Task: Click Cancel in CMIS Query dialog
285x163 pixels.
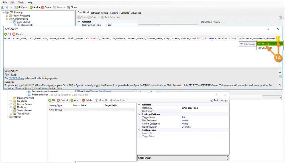Action: tap(18, 34)
